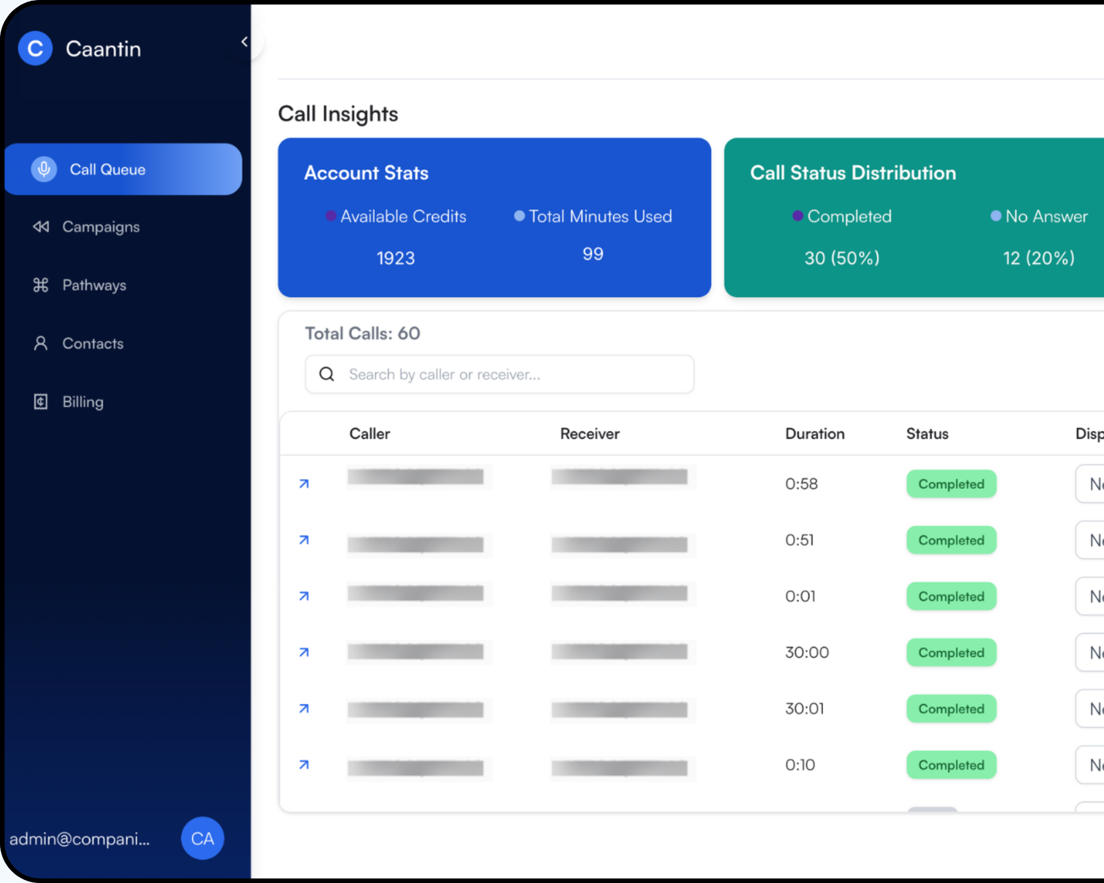The image size is (1104, 883).
Task: Sort the table by the Duration column
Action: (815, 434)
